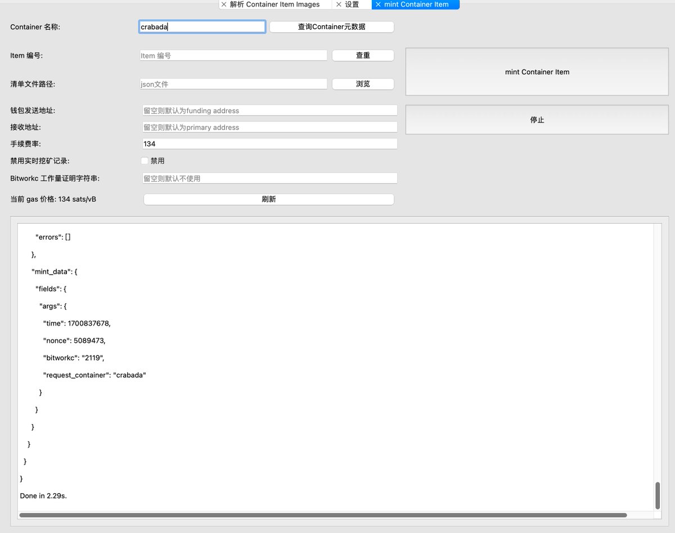Viewport: 675px width, 533px height.
Task: Close the 设置 tab
Action: click(339, 4)
